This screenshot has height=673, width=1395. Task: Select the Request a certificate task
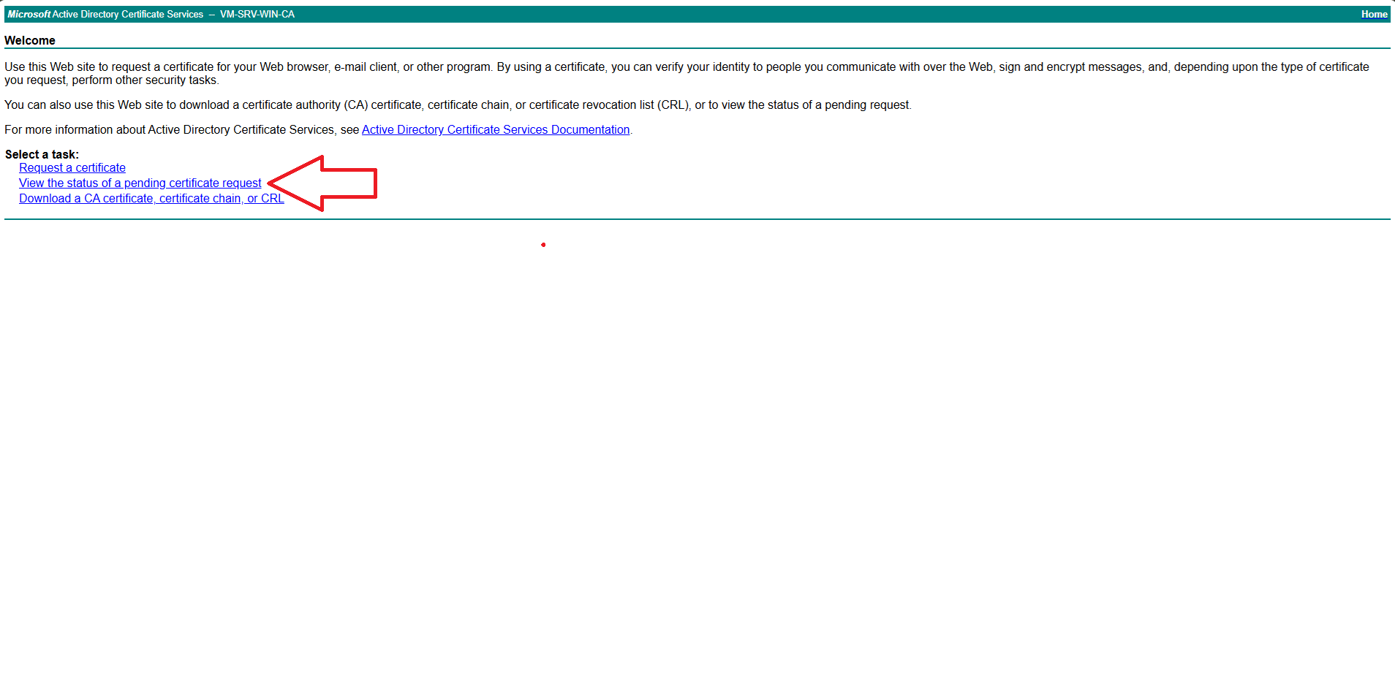click(x=72, y=167)
